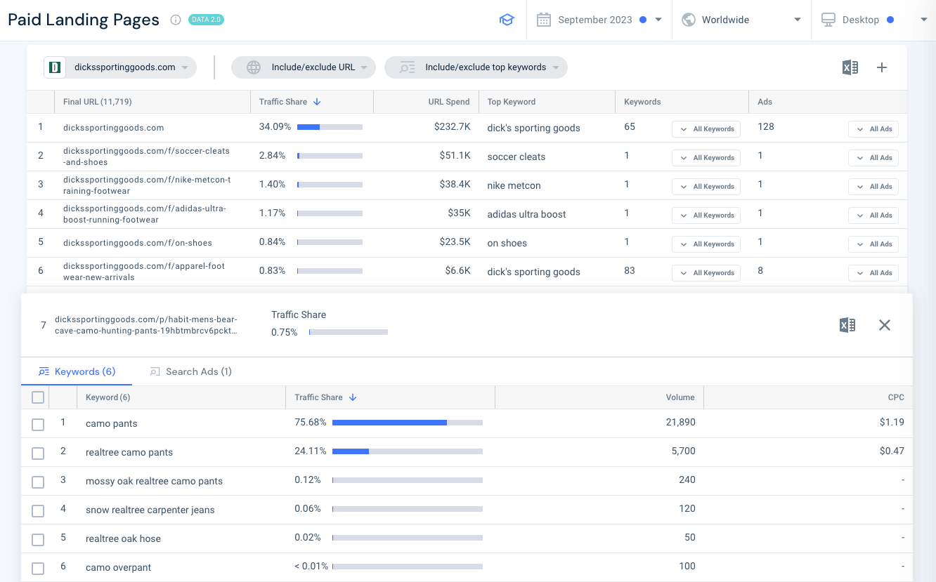Add a competitor with the plus icon

(x=882, y=67)
